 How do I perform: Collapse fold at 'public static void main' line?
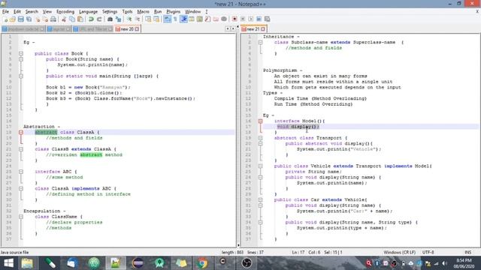[x=21, y=76]
